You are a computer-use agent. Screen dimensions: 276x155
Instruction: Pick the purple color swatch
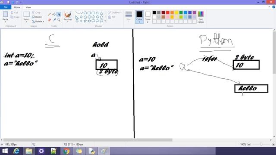pyautogui.click(x=194, y=12)
